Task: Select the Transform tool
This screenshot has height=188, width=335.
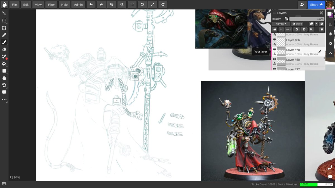Action: point(4,28)
